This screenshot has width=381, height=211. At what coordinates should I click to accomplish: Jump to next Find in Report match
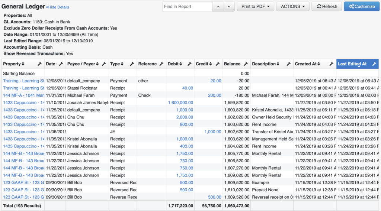(229, 7)
